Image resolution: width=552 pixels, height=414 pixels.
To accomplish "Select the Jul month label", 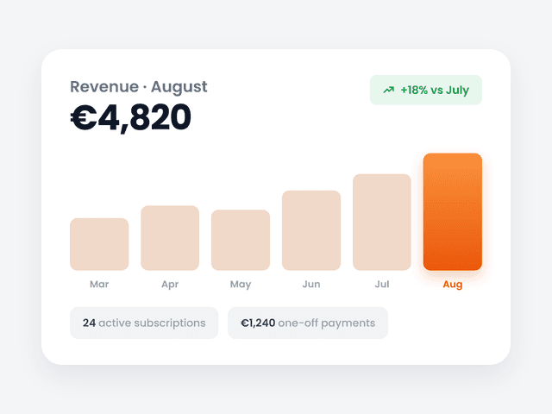I will 382,284.
